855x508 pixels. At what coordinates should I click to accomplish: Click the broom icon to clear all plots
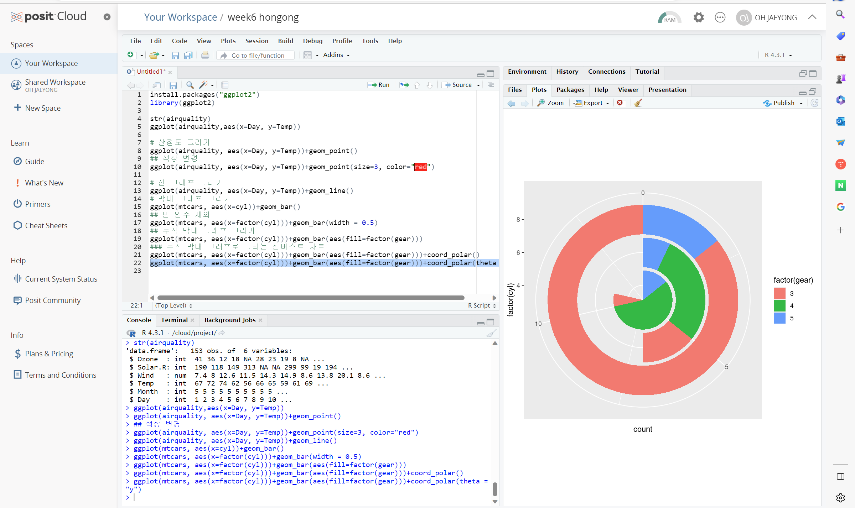638,103
